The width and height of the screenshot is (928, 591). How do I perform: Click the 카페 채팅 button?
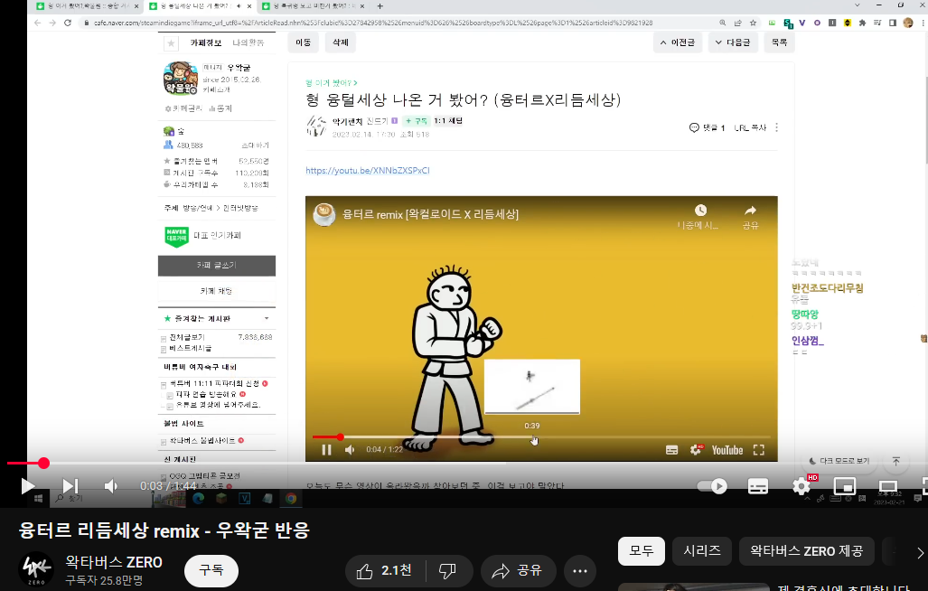coord(217,291)
